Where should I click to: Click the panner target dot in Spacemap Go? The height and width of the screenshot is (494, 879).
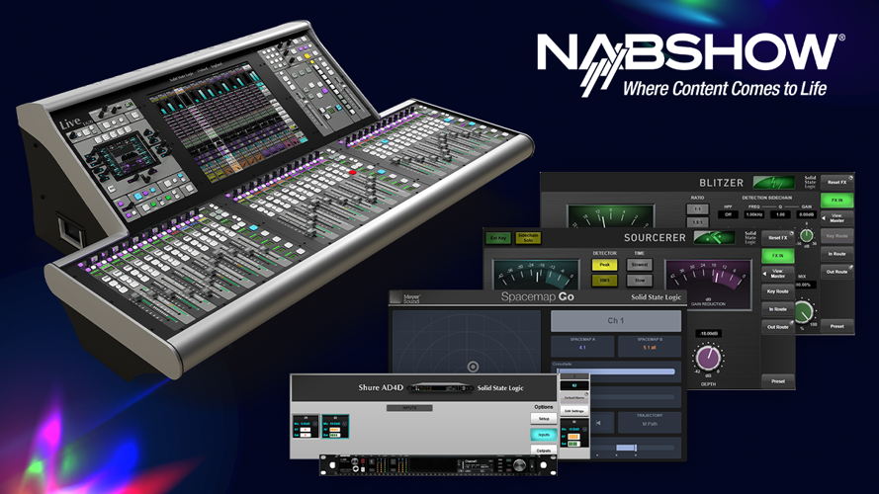click(474, 367)
